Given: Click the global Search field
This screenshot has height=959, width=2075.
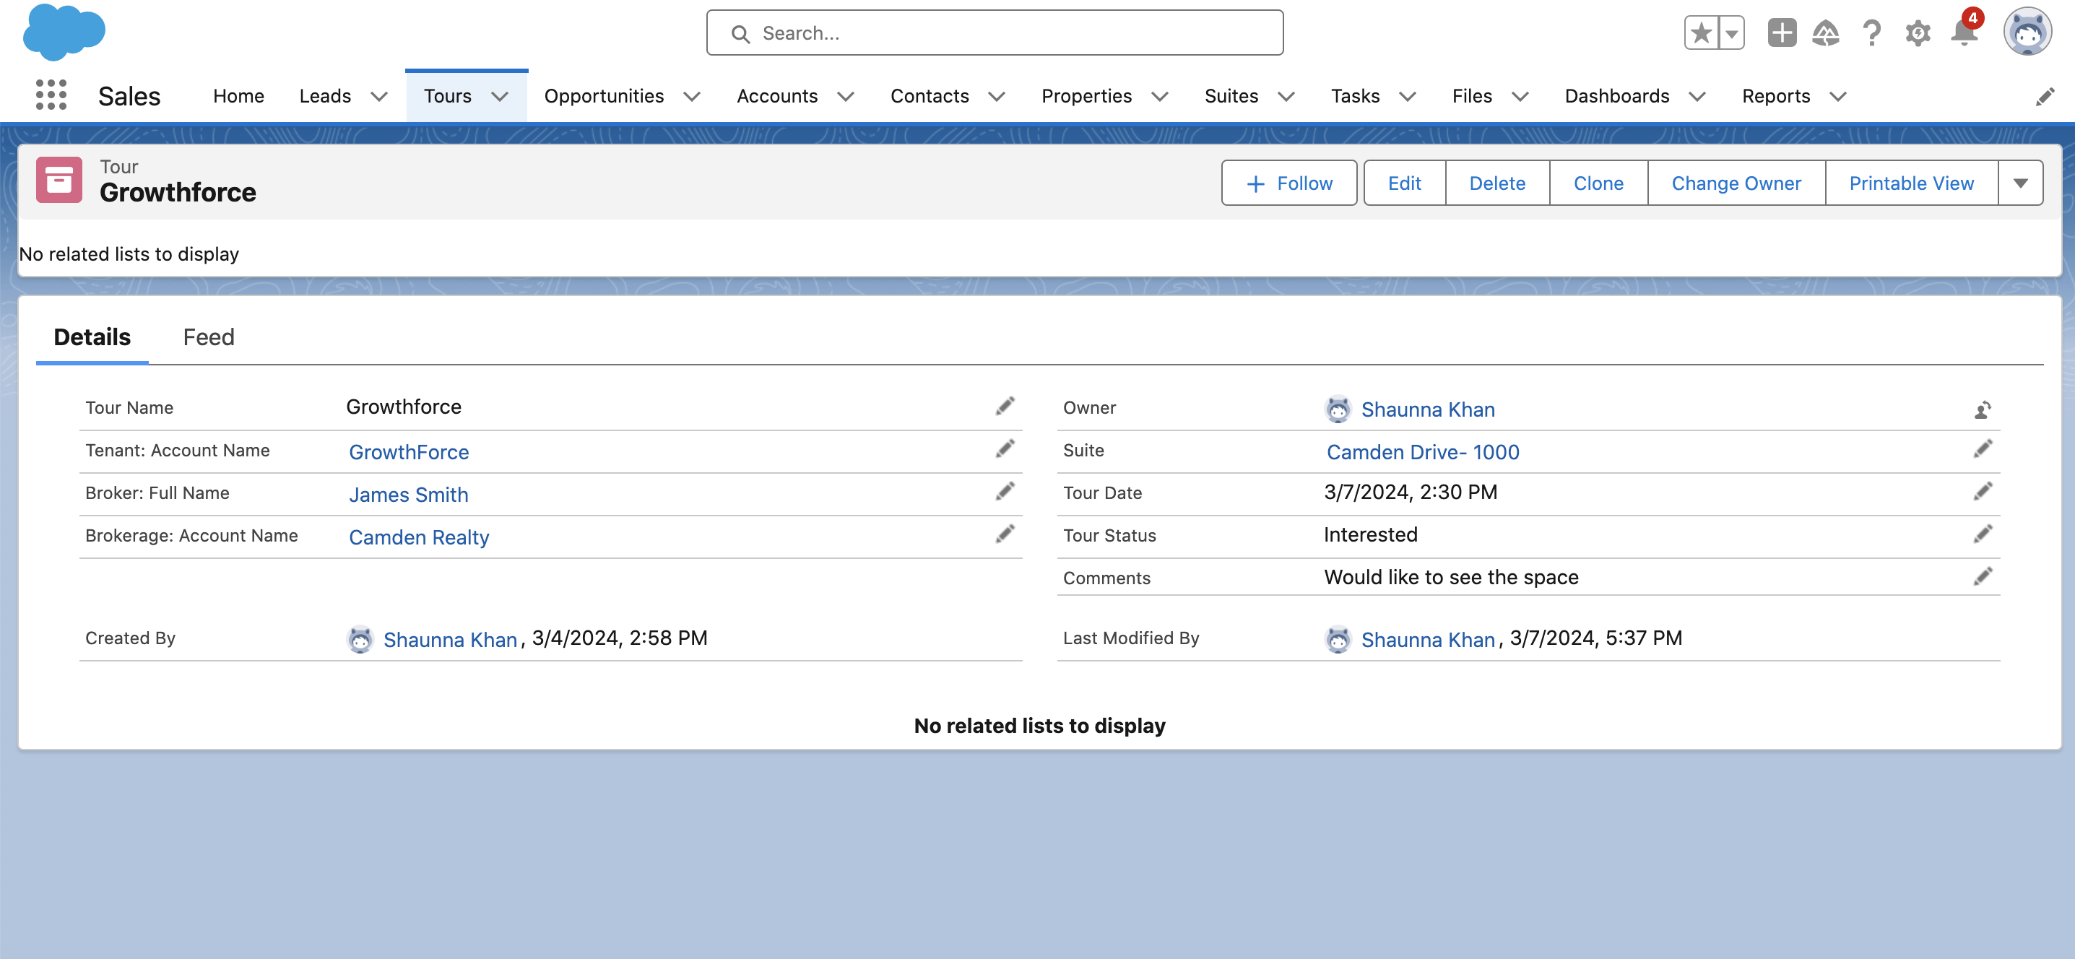Looking at the screenshot, I should pos(995,33).
